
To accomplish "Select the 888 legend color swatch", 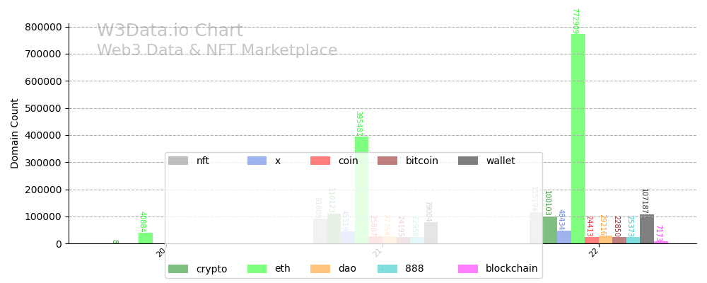I will tap(387, 269).
